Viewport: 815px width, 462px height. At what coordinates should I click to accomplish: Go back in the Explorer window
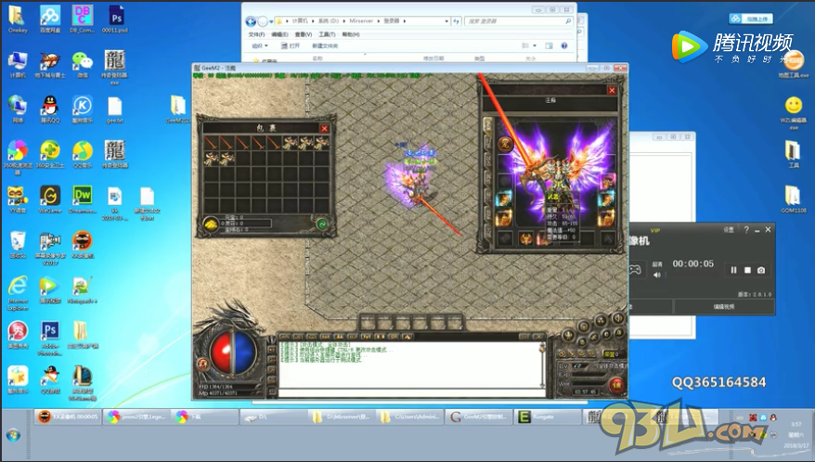(251, 21)
